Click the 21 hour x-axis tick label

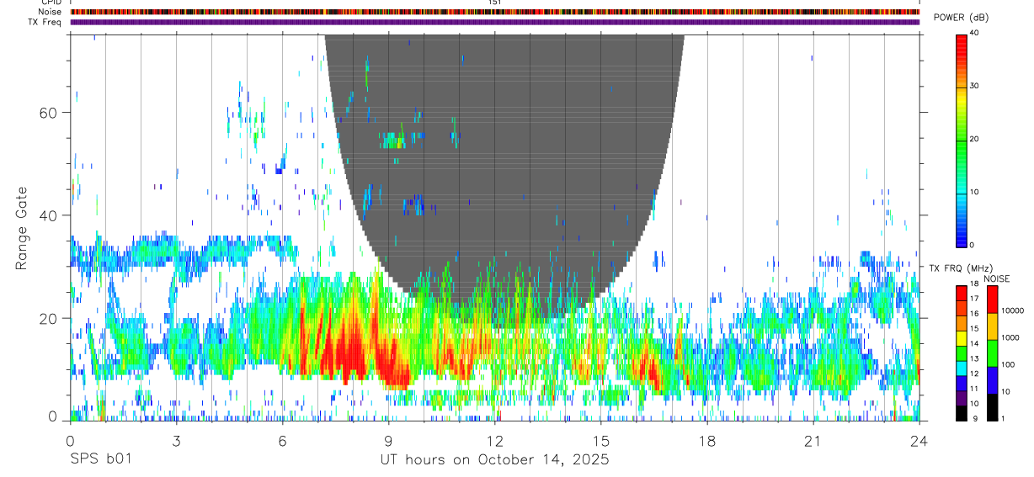click(x=813, y=441)
